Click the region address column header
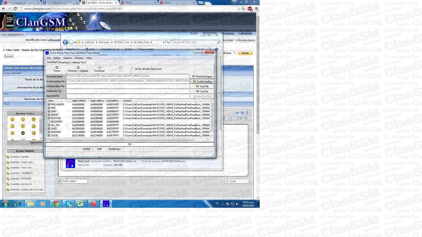Image resolution: width=422 pixels, height=237 pixels. (80, 101)
